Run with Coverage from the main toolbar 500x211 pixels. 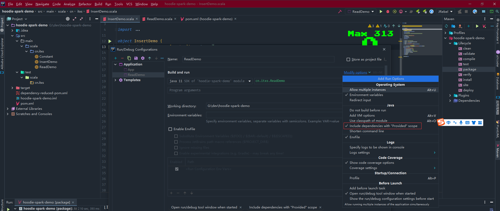395,11
